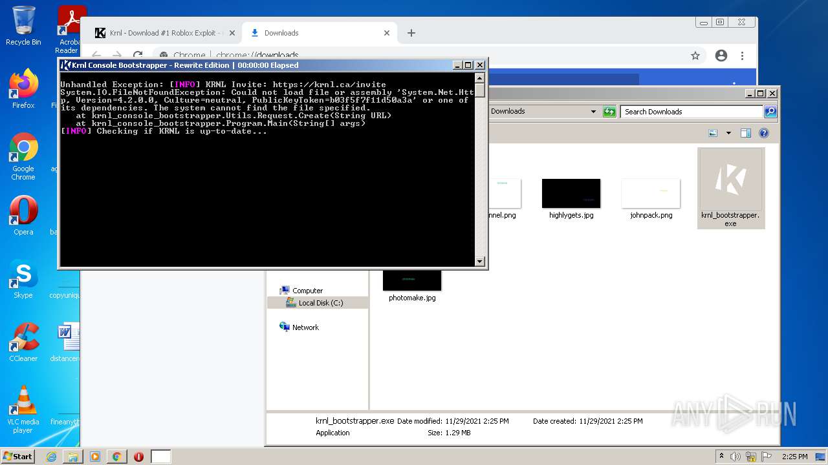Select Computer in Explorer navigation pane

(301, 291)
